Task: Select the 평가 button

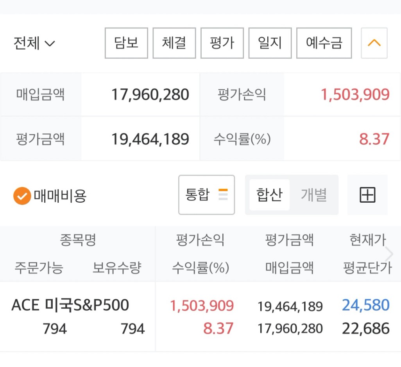Action: tap(222, 43)
